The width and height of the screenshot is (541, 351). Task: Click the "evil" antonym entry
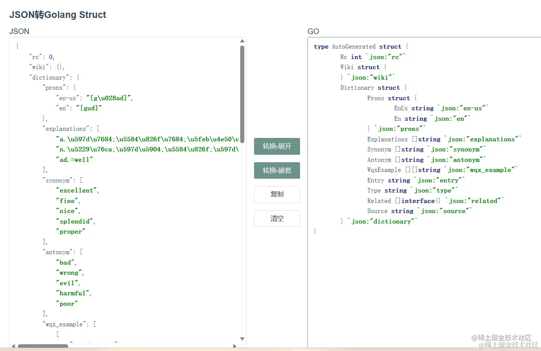(x=68, y=283)
